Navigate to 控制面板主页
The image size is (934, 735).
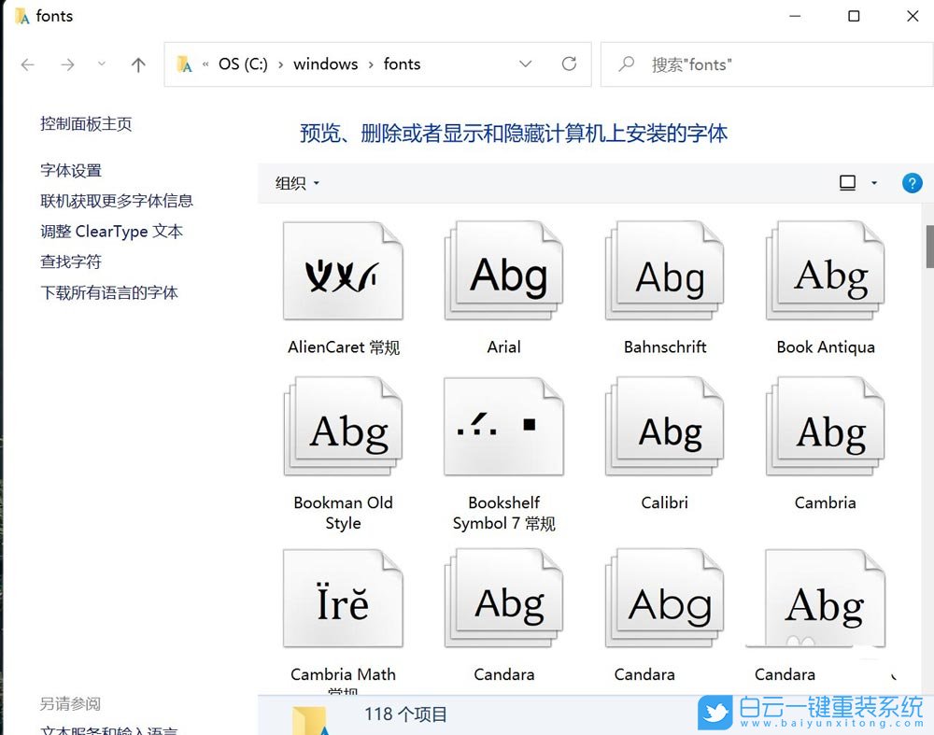coord(85,123)
